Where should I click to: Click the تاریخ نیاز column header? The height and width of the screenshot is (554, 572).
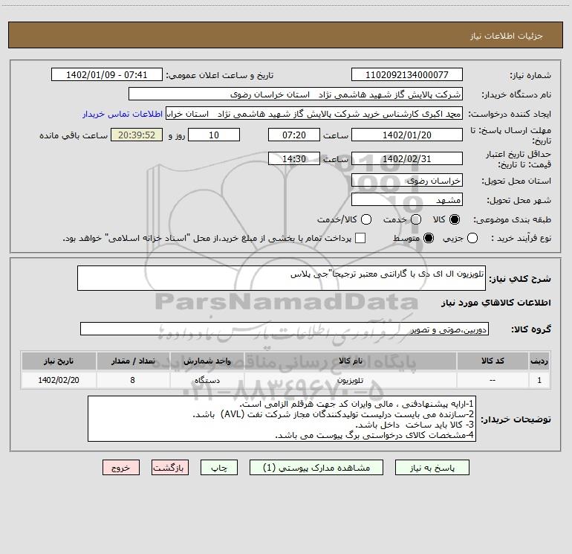(x=59, y=361)
